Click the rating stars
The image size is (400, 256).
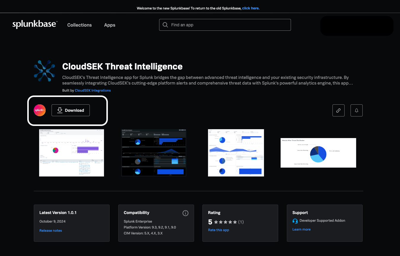coord(225,222)
